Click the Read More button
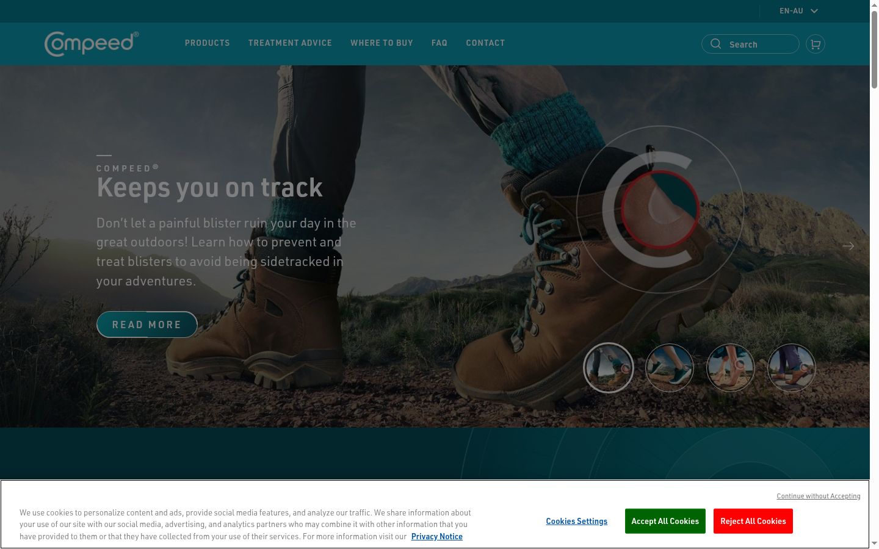 [x=147, y=325]
